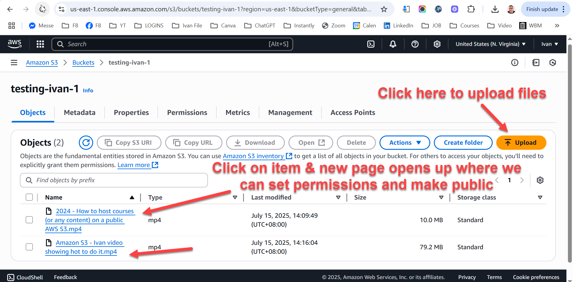Screen dimensions: 573x282
Task: Refresh the Objects list
Action: 86,143
